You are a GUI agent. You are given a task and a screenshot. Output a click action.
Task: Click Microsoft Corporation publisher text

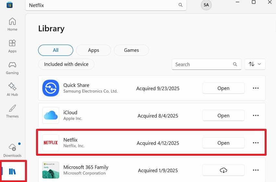point(84,173)
